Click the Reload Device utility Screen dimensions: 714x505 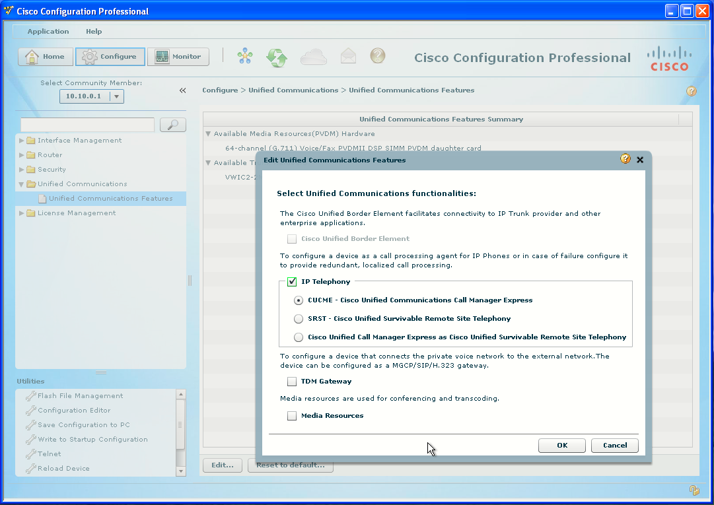point(64,469)
